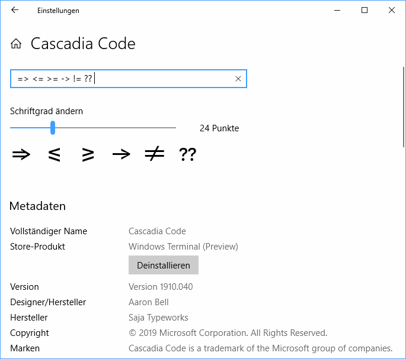The width and height of the screenshot is (406, 359).
Task: Click the vertical scrollbar on the right
Action: (x=404, y=106)
